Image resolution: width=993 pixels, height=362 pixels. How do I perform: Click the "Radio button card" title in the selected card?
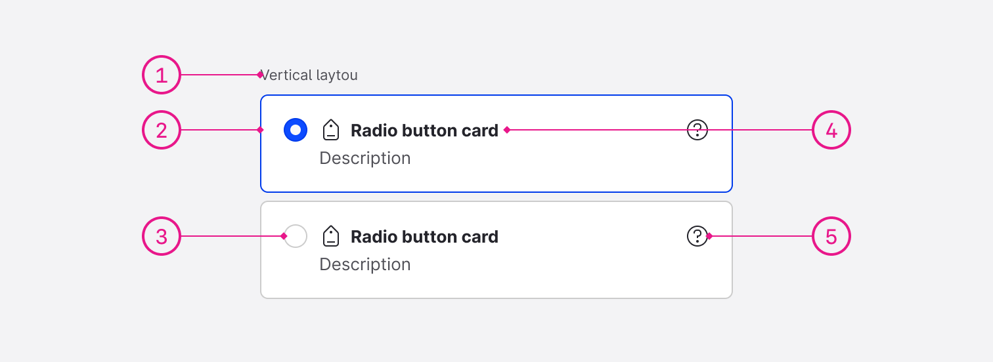coord(424,131)
